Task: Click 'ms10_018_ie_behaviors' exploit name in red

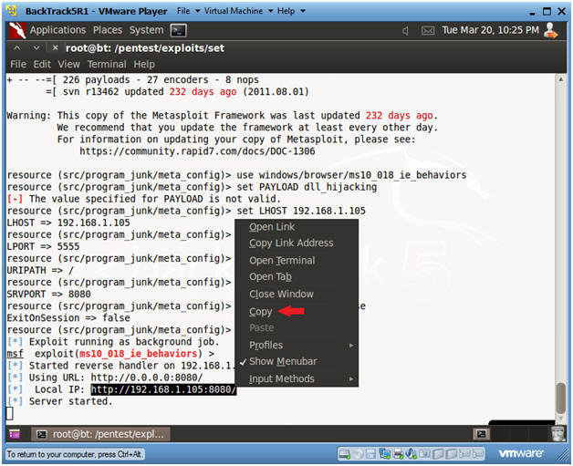Action: click(x=139, y=354)
